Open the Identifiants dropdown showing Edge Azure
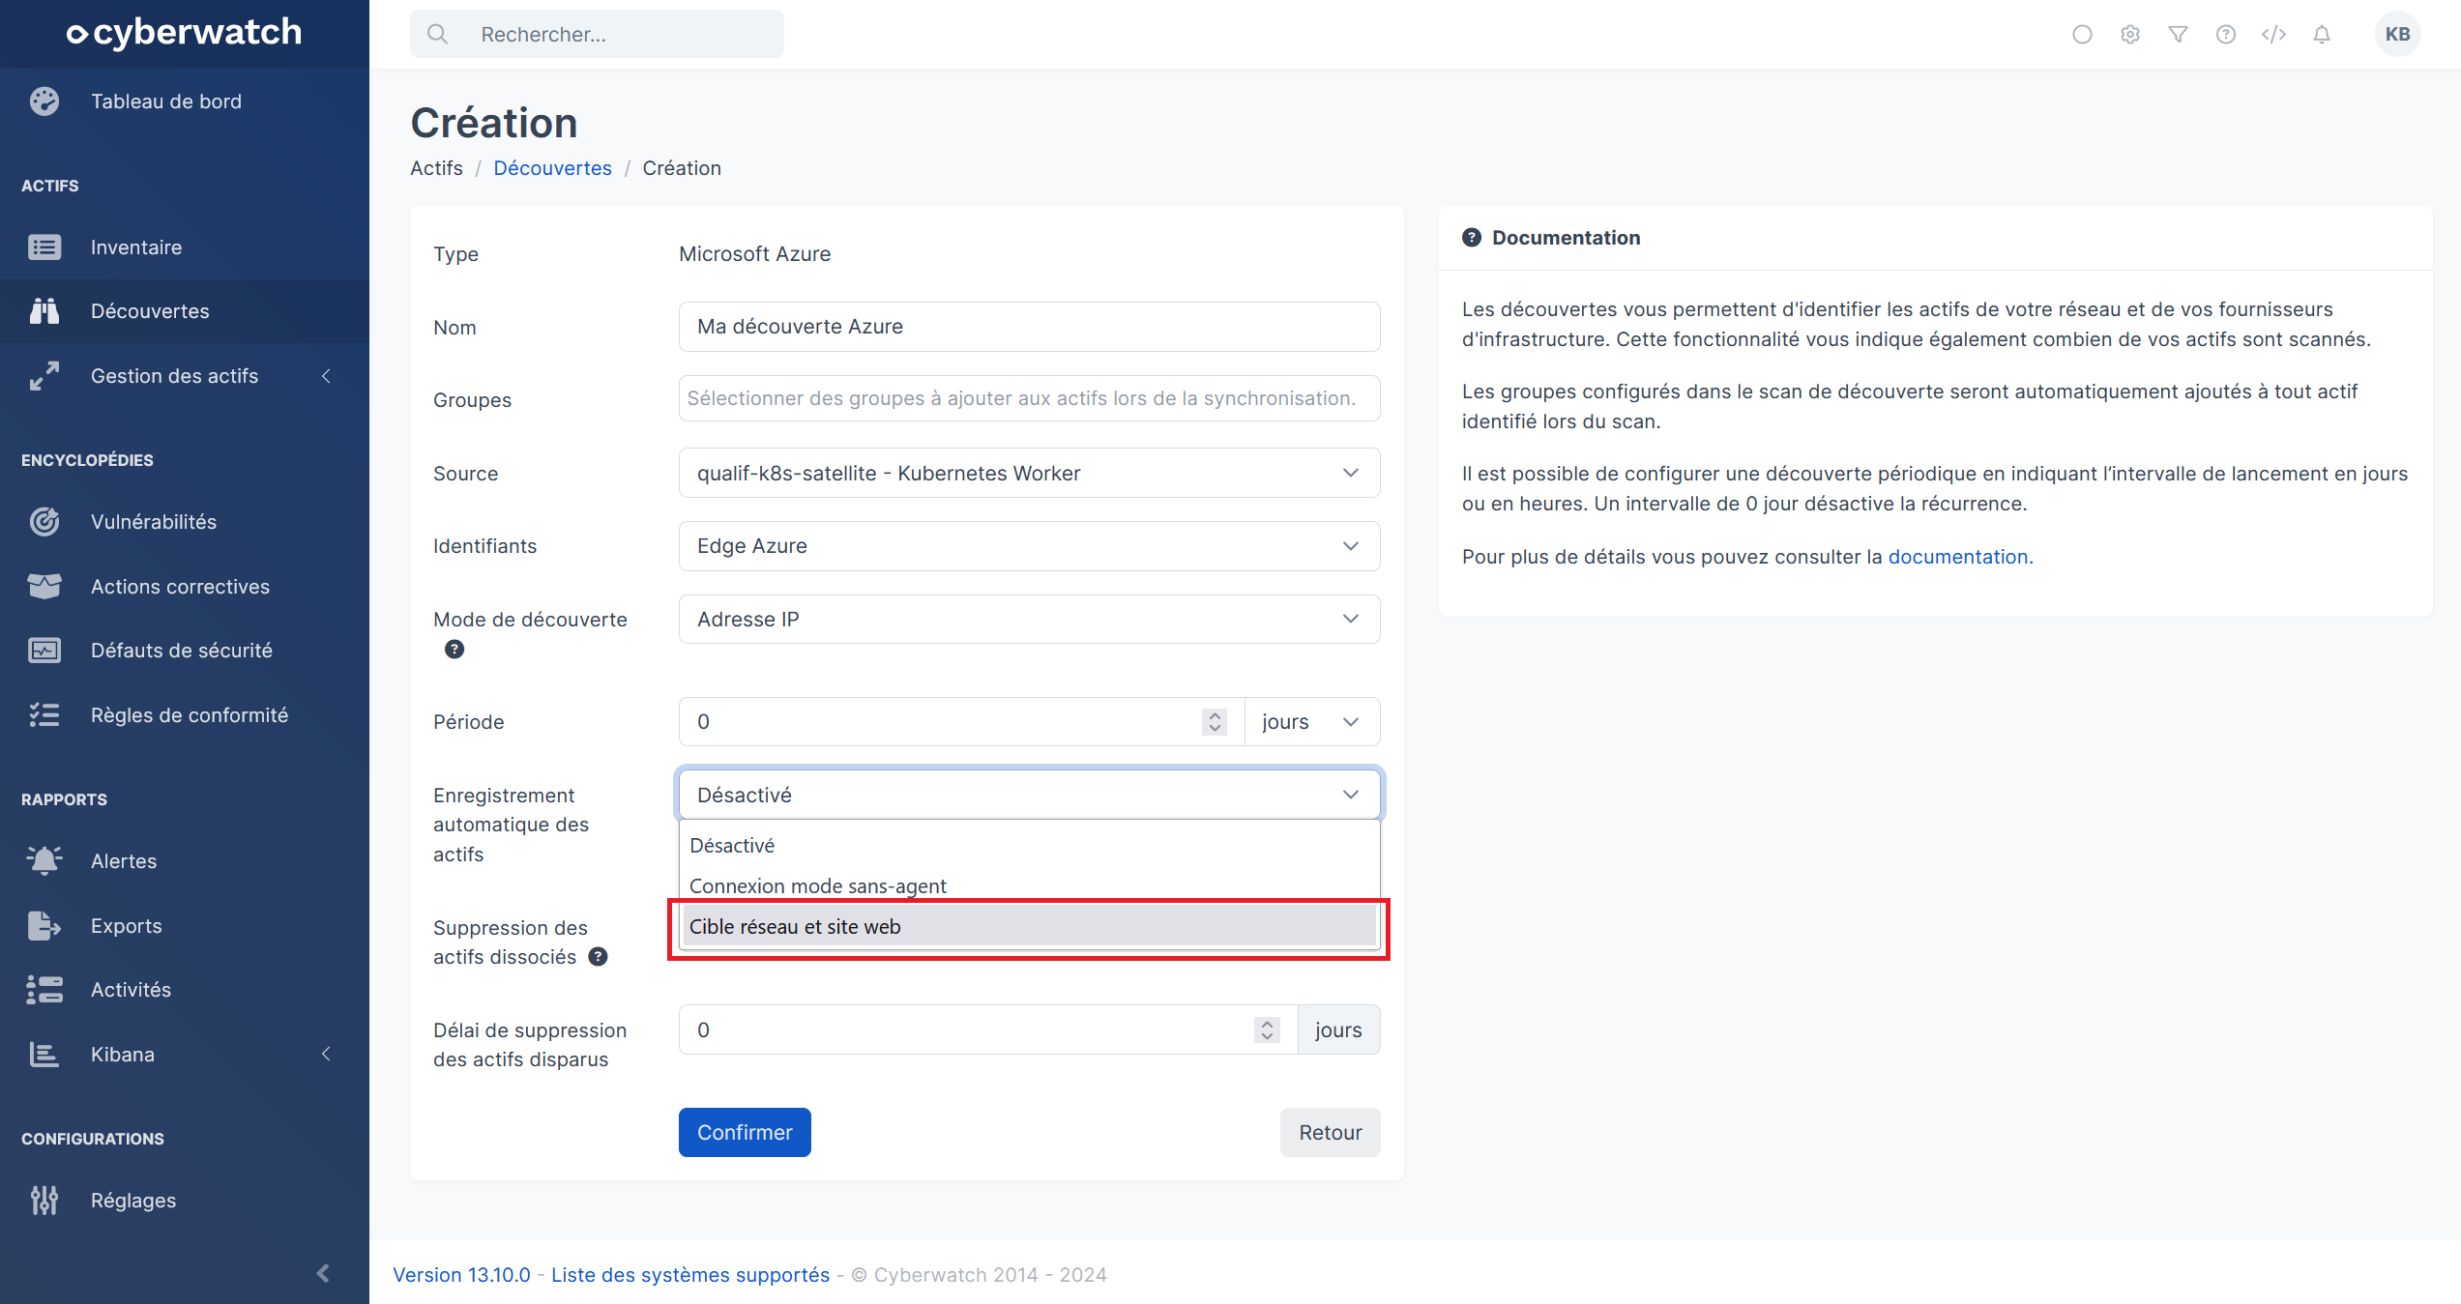The height and width of the screenshot is (1304, 2461). 1029,546
